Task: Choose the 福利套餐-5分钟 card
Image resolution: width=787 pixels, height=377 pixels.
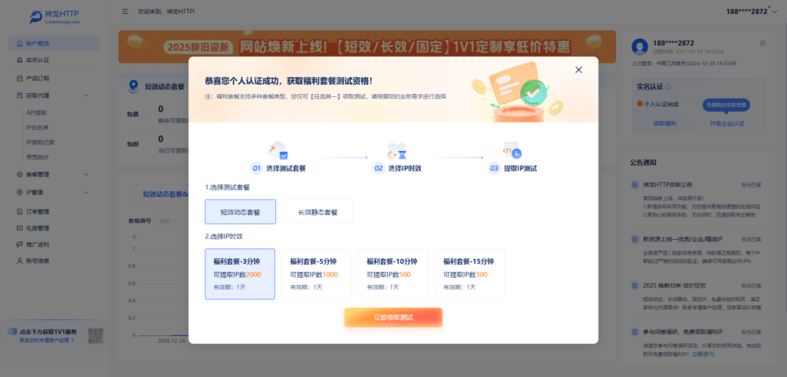Action: click(317, 274)
